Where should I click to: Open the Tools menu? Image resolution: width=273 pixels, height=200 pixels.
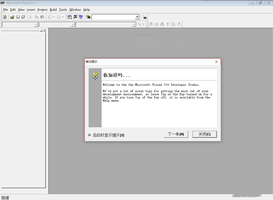click(x=63, y=10)
